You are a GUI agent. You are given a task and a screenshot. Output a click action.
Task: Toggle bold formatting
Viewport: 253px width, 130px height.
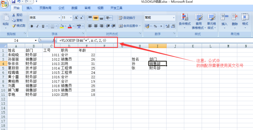click(x=32, y=26)
